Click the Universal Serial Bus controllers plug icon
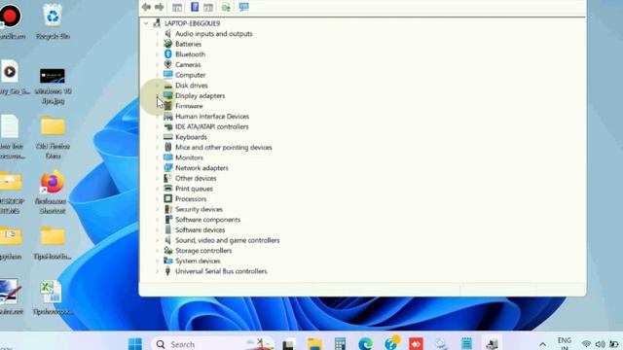Screen dimensions: 623x350 [x=168, y=271]
